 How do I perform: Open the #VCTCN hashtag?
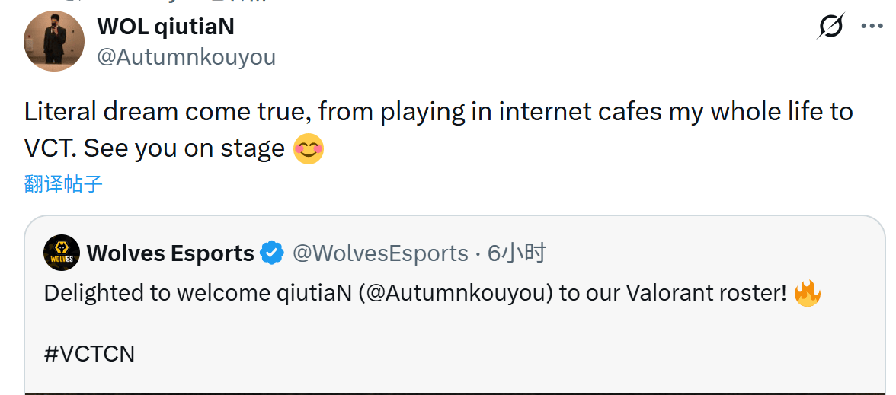(x=89, y=354)
